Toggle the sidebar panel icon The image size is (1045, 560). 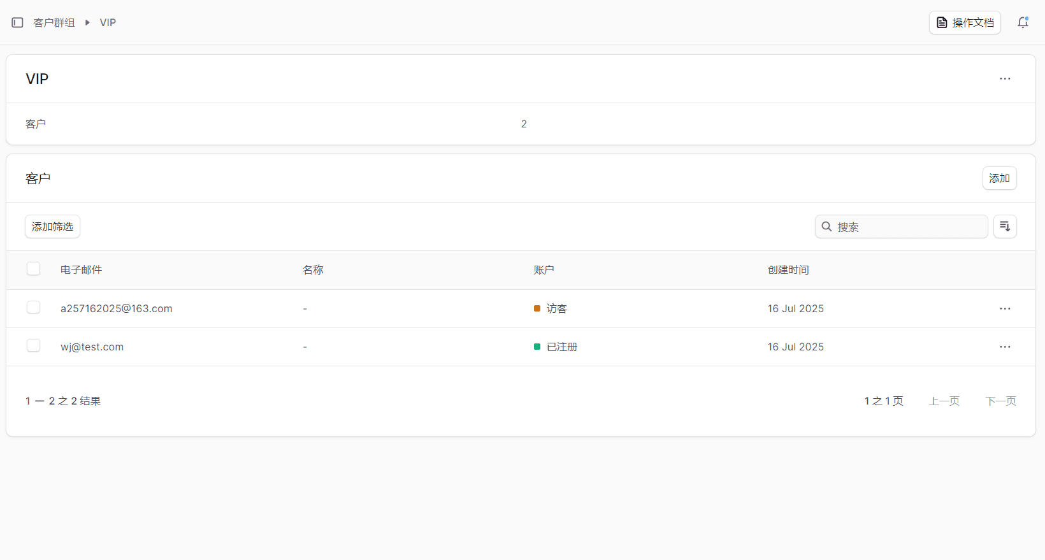point(17,23)
